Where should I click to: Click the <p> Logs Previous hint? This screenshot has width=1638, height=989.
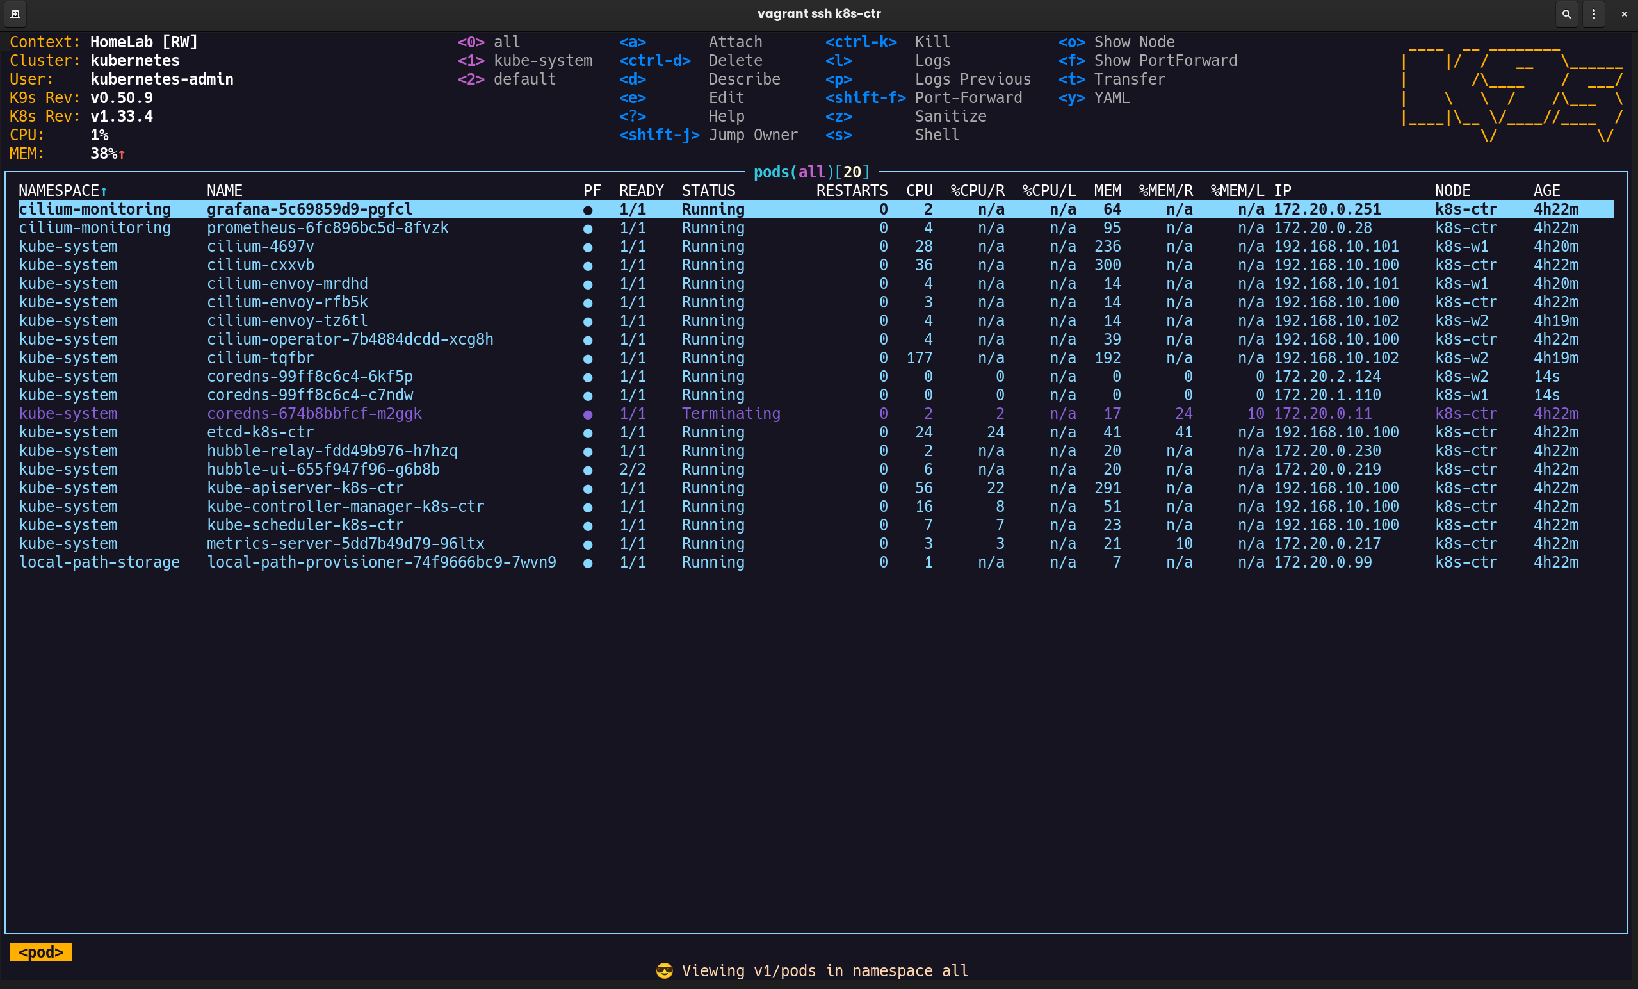928,79
